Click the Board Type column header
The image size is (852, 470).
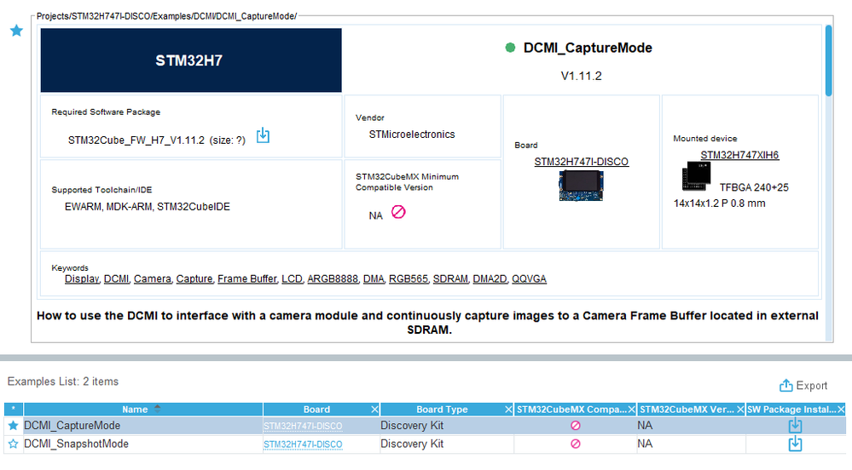[442, 410]
